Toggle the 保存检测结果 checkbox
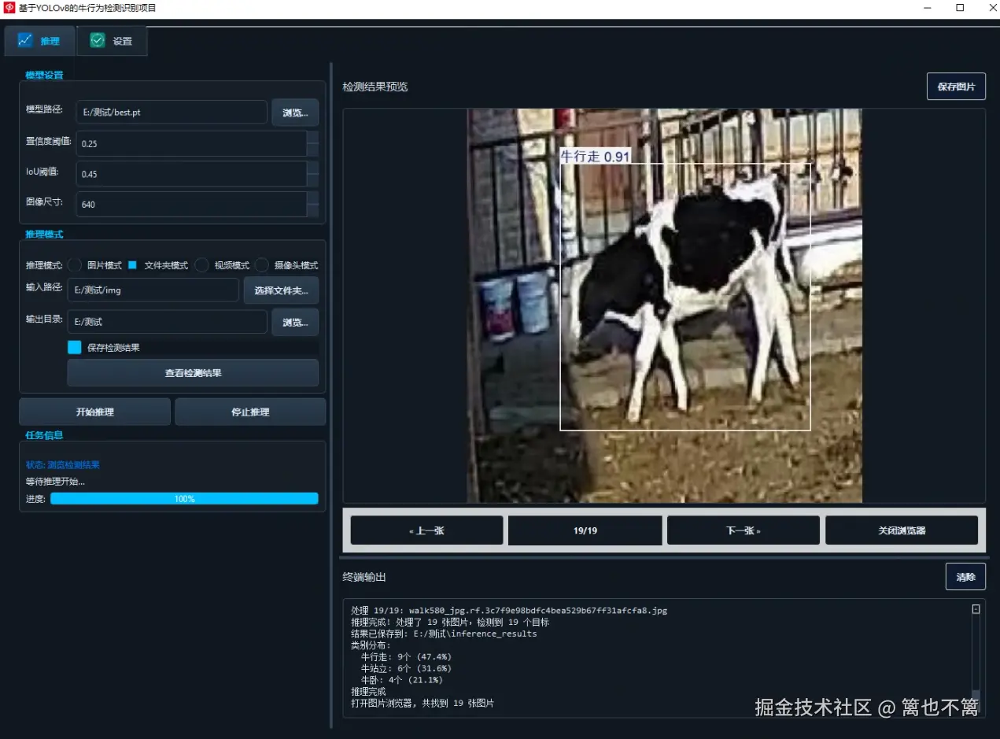The width and height of the screenshot is (1000, 739). point(75,347)
